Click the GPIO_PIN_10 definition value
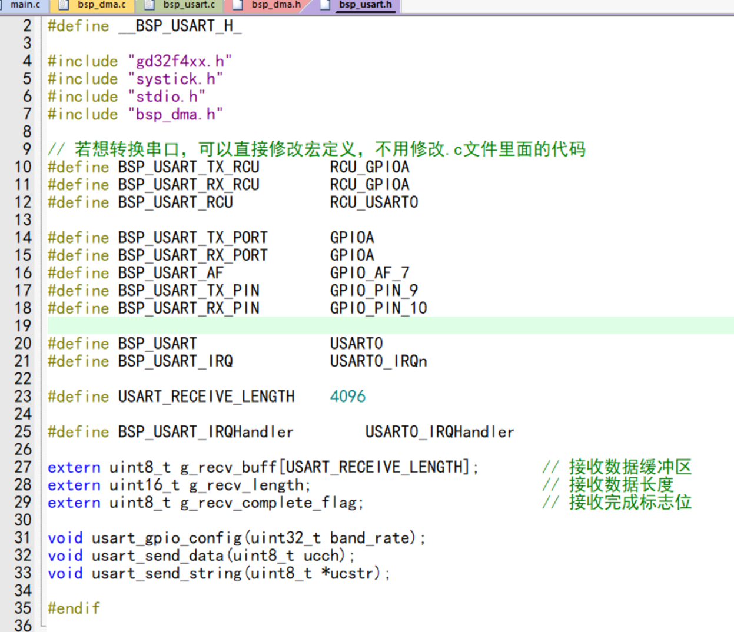This screenshot has width=734, height=632. (x=378, y=308)
